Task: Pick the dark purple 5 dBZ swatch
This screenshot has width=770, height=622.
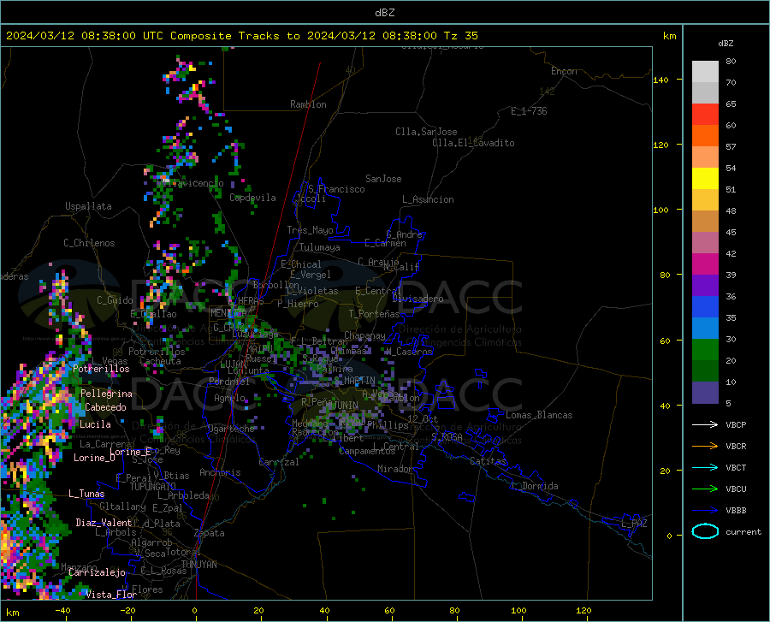Action: pos(705,393)
